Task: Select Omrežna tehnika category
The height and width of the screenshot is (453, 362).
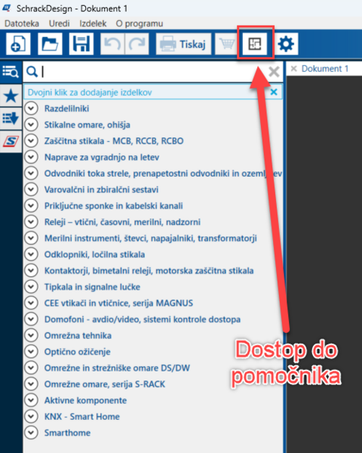Action: pos(78,335)
